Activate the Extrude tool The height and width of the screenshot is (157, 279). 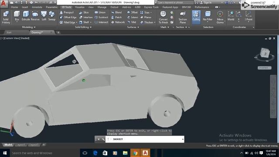tap(26, 16)
